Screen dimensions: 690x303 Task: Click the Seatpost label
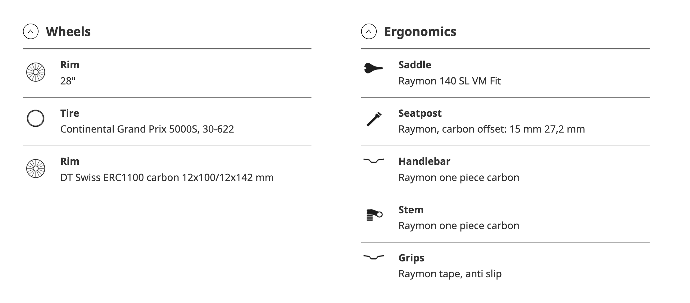pyautogui.click(x=420, y=113)
